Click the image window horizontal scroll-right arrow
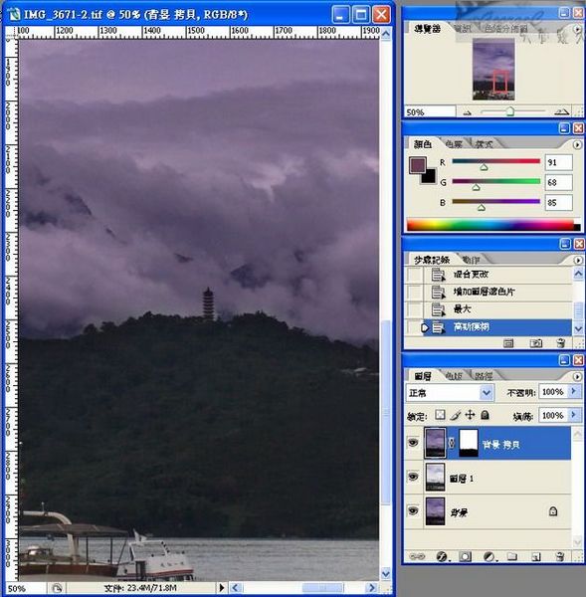 point(372,587)
